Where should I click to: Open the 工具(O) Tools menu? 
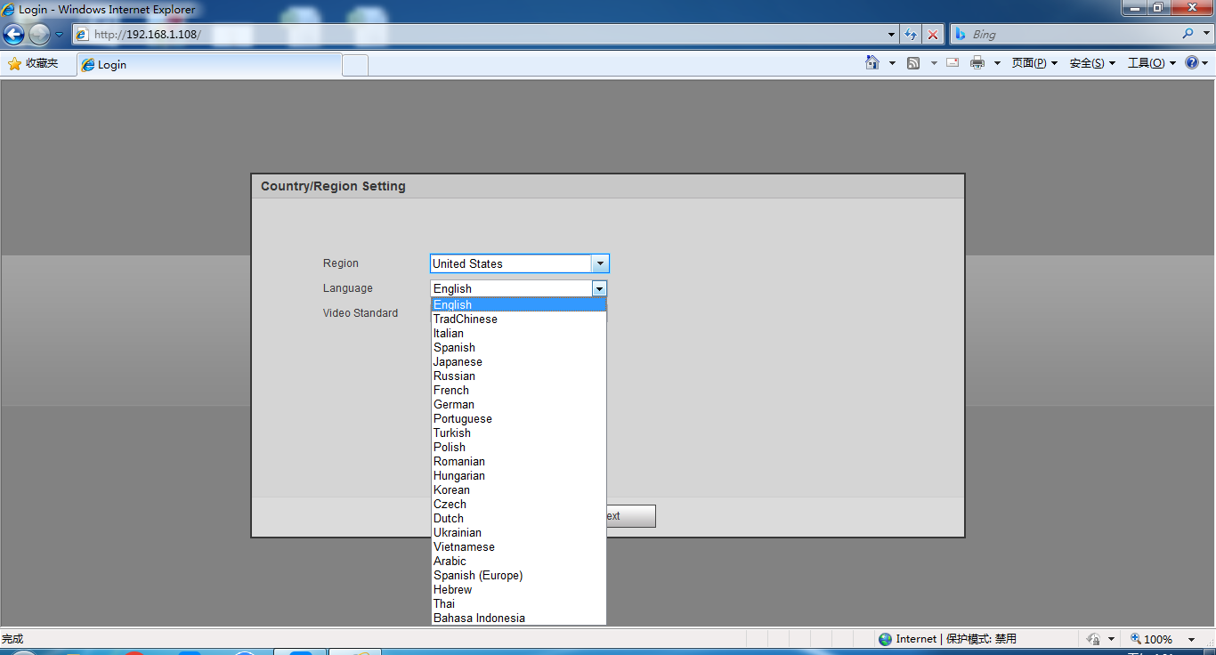[x=1146, y=63]
